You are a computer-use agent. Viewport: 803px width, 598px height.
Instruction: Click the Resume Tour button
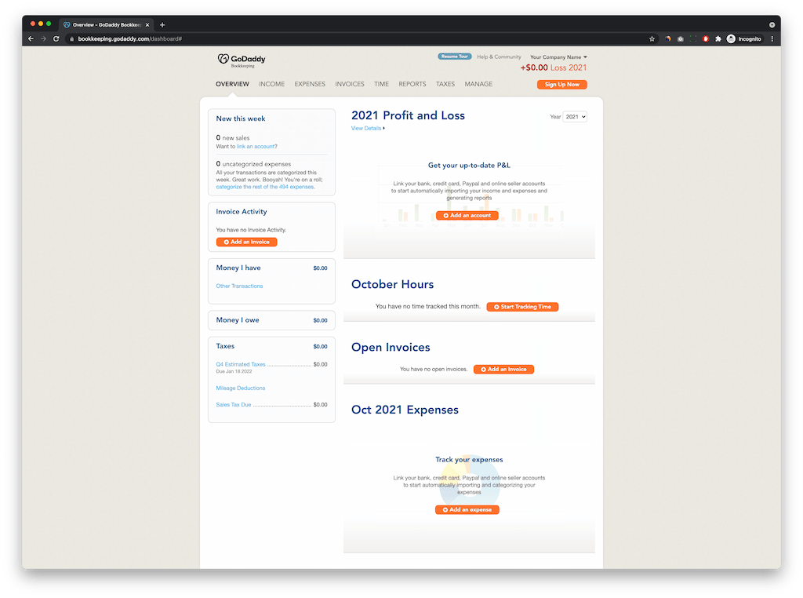[x=454, y=57]
